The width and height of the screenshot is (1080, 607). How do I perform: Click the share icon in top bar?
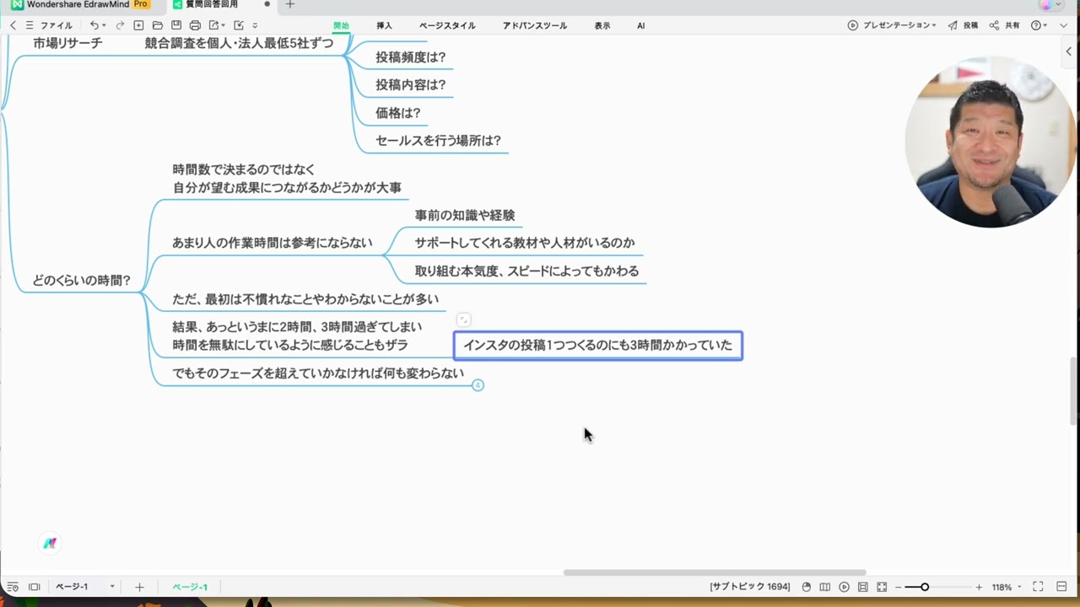(1005, 25)
